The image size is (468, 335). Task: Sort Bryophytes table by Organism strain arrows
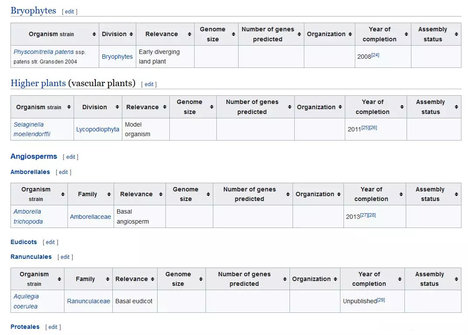(94, 34)
